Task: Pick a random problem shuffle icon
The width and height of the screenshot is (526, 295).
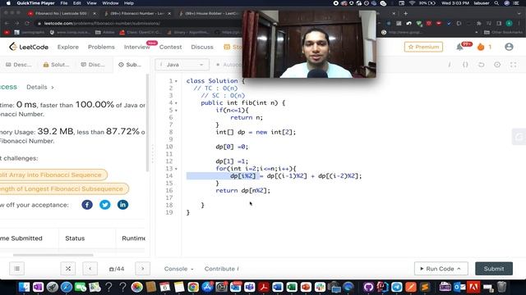Action: (x=67, y=269)
